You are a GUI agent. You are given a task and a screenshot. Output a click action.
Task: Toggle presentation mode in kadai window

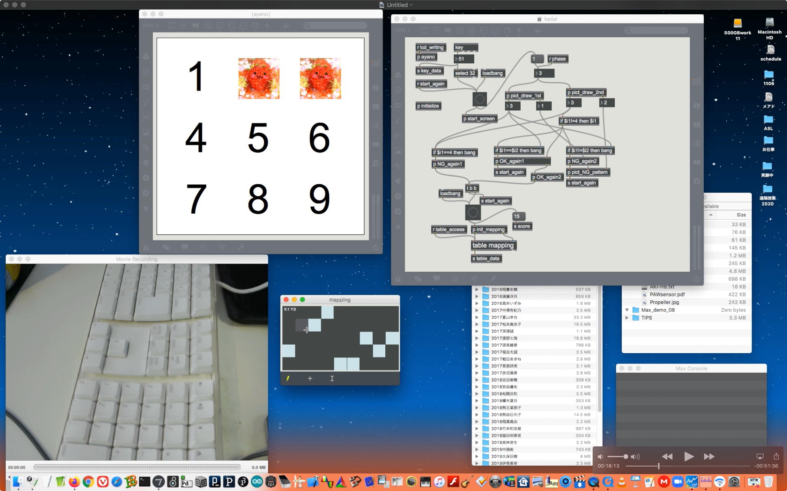pyautogui.click(x=437, y=278)
